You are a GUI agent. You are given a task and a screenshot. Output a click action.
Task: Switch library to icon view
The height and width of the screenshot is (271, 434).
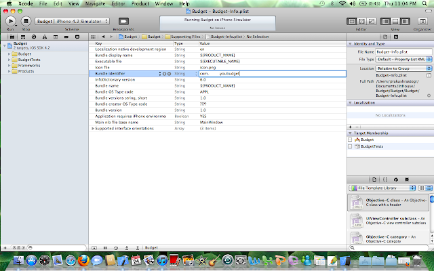pyautogui.click(x=422, y=188)
